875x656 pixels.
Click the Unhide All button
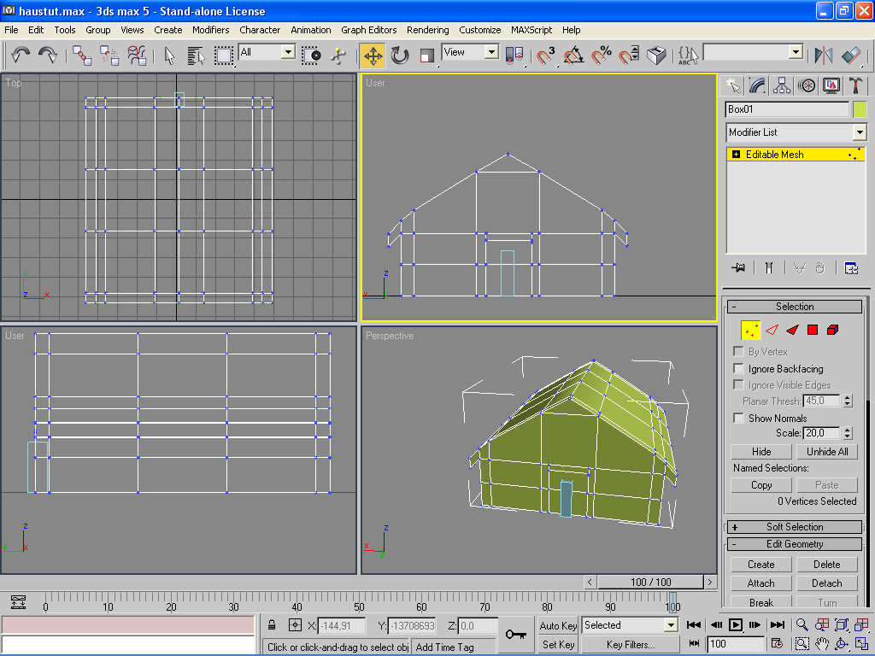[827, 452]
